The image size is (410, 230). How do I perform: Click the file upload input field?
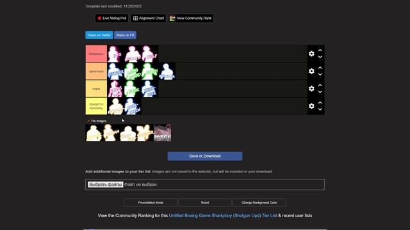point(205,185)
